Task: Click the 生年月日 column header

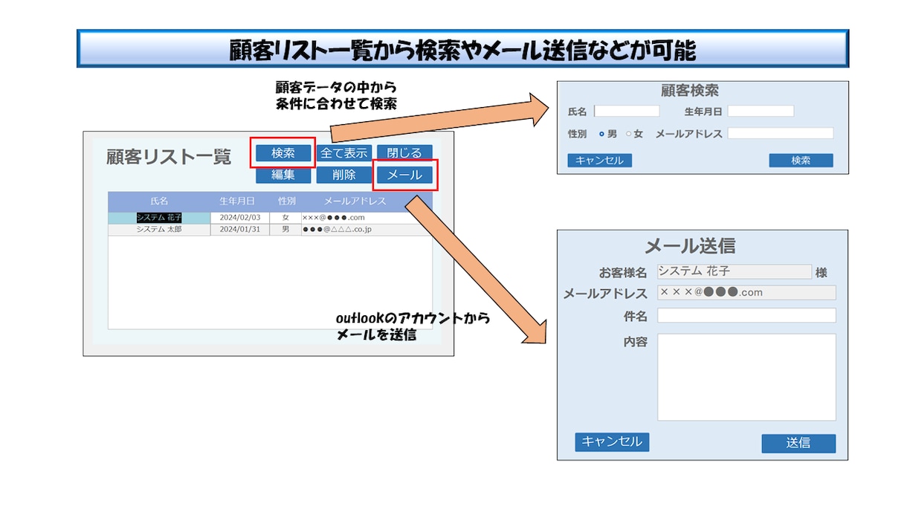Action: point(237,201)
